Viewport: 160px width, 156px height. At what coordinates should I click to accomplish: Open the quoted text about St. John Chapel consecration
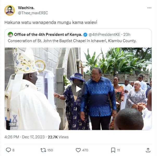pos(72,41)
